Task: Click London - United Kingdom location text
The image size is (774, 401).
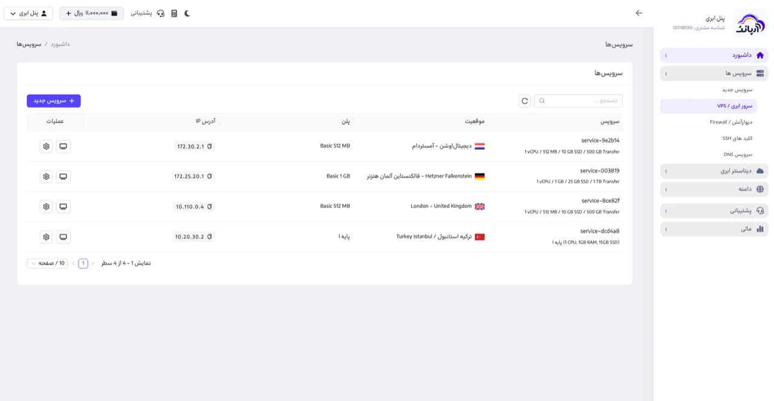Action: [x=441, y=206]
